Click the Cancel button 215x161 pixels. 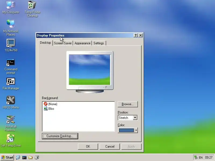[110, 147]
